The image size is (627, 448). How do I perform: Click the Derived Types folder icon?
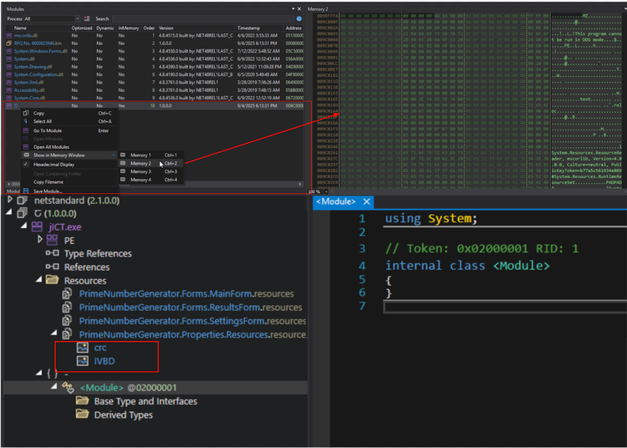point(82,415)
